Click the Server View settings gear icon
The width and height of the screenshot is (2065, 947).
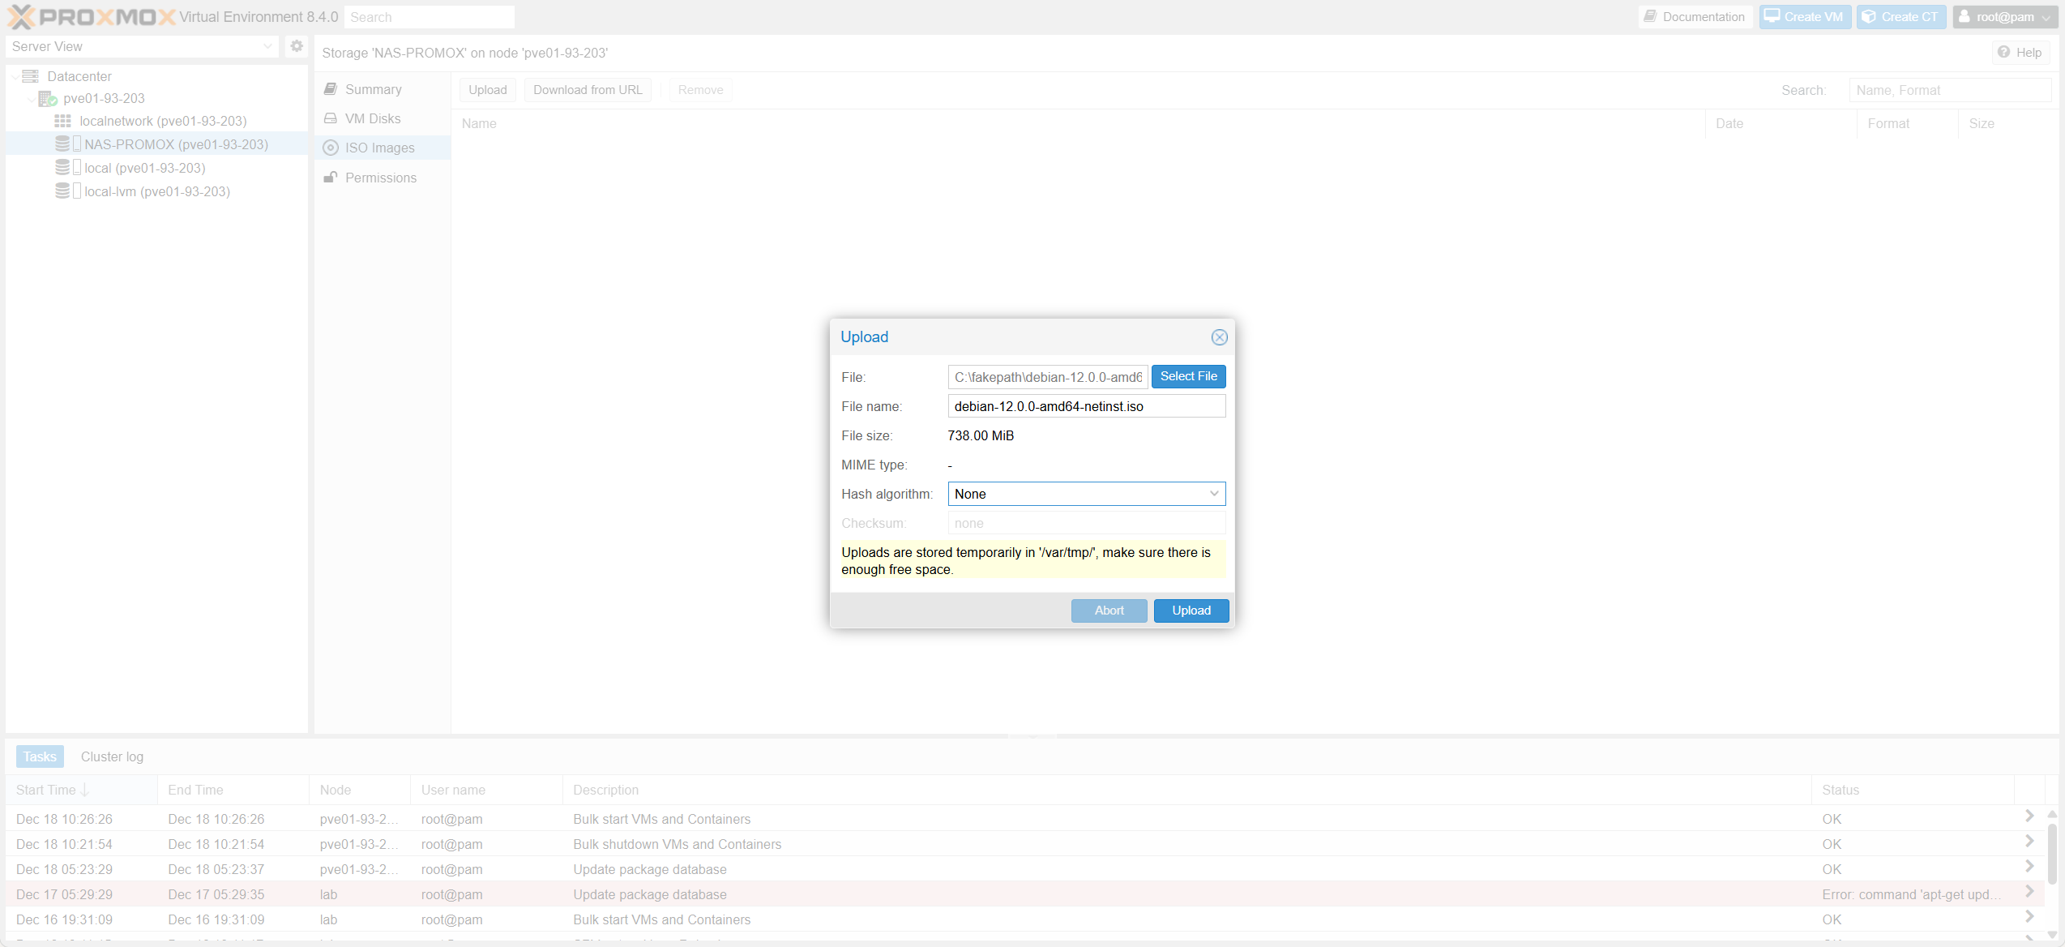[297, 46]
